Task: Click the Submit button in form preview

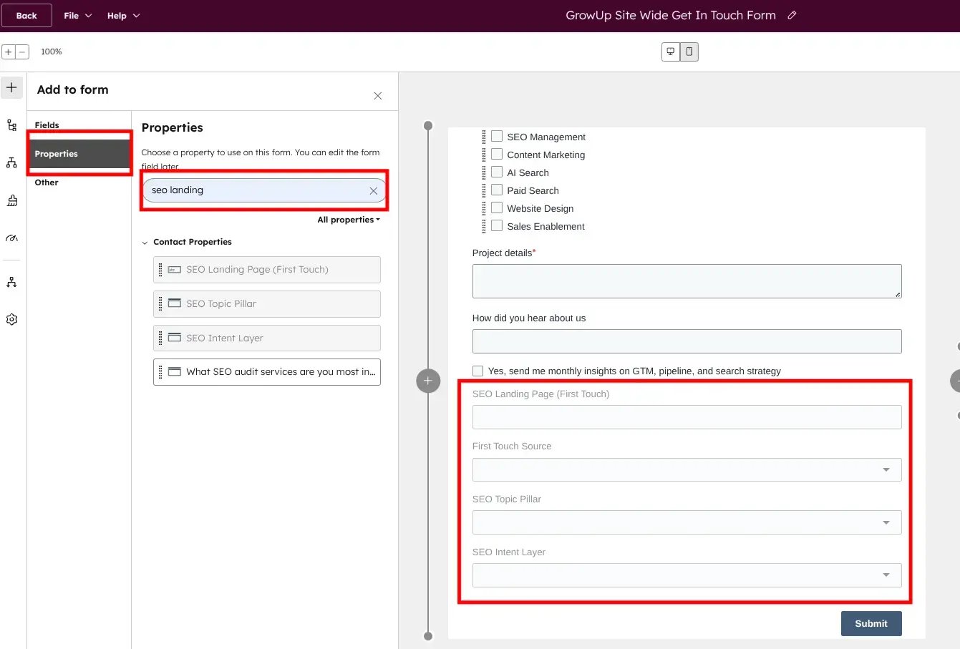Action: tap(871, 623)
